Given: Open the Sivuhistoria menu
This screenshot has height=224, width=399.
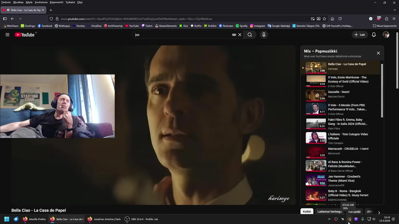Looking at the screenshot, I should coord(41,2).
